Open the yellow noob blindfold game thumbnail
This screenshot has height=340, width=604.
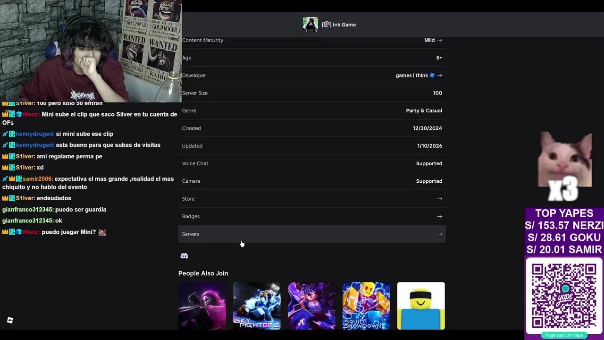click(x=421, y=306)
